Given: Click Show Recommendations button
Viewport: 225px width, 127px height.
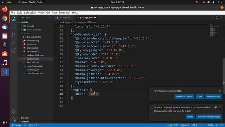Looking at the screenshot, I should click(209, 117).
